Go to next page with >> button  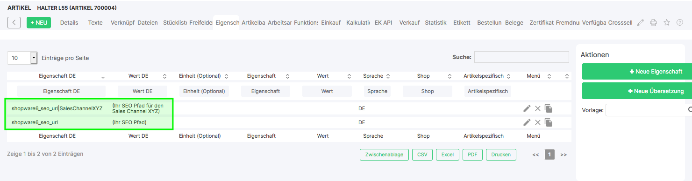tap(564, 155)
